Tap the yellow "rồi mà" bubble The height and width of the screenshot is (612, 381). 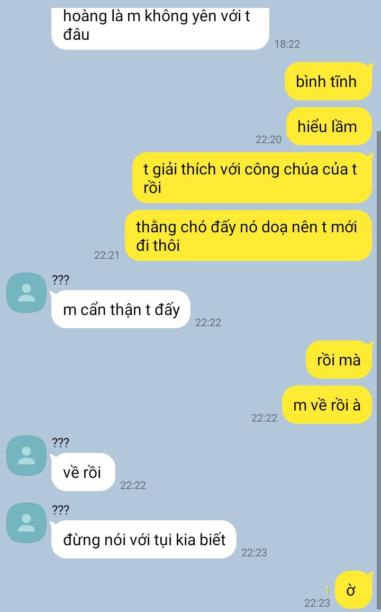pyautogui.click(x=339, y=360)
